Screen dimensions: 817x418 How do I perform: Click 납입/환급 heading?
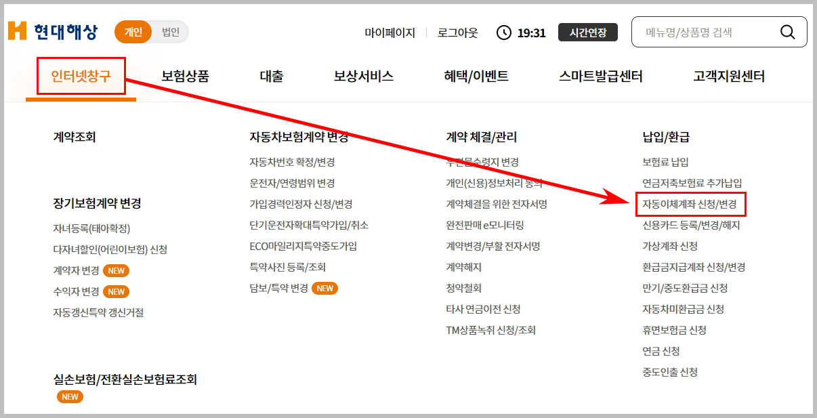point(665,137)
